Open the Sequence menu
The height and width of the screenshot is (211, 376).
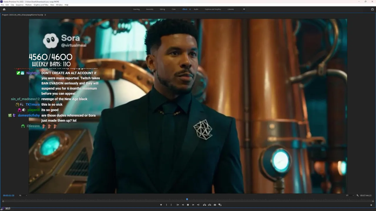(x=20, y=5)
